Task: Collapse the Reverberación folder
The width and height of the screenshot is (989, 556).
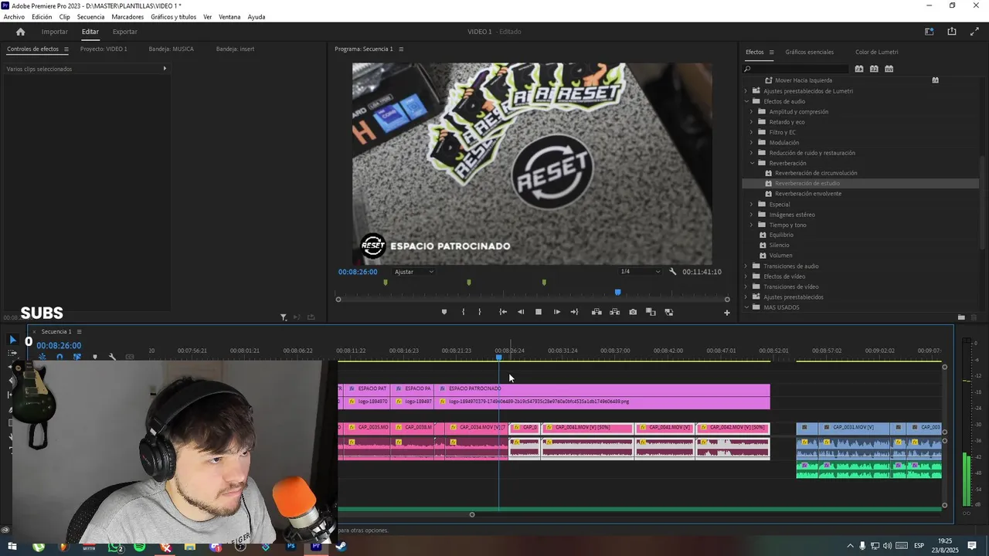Action: [752, 163]
